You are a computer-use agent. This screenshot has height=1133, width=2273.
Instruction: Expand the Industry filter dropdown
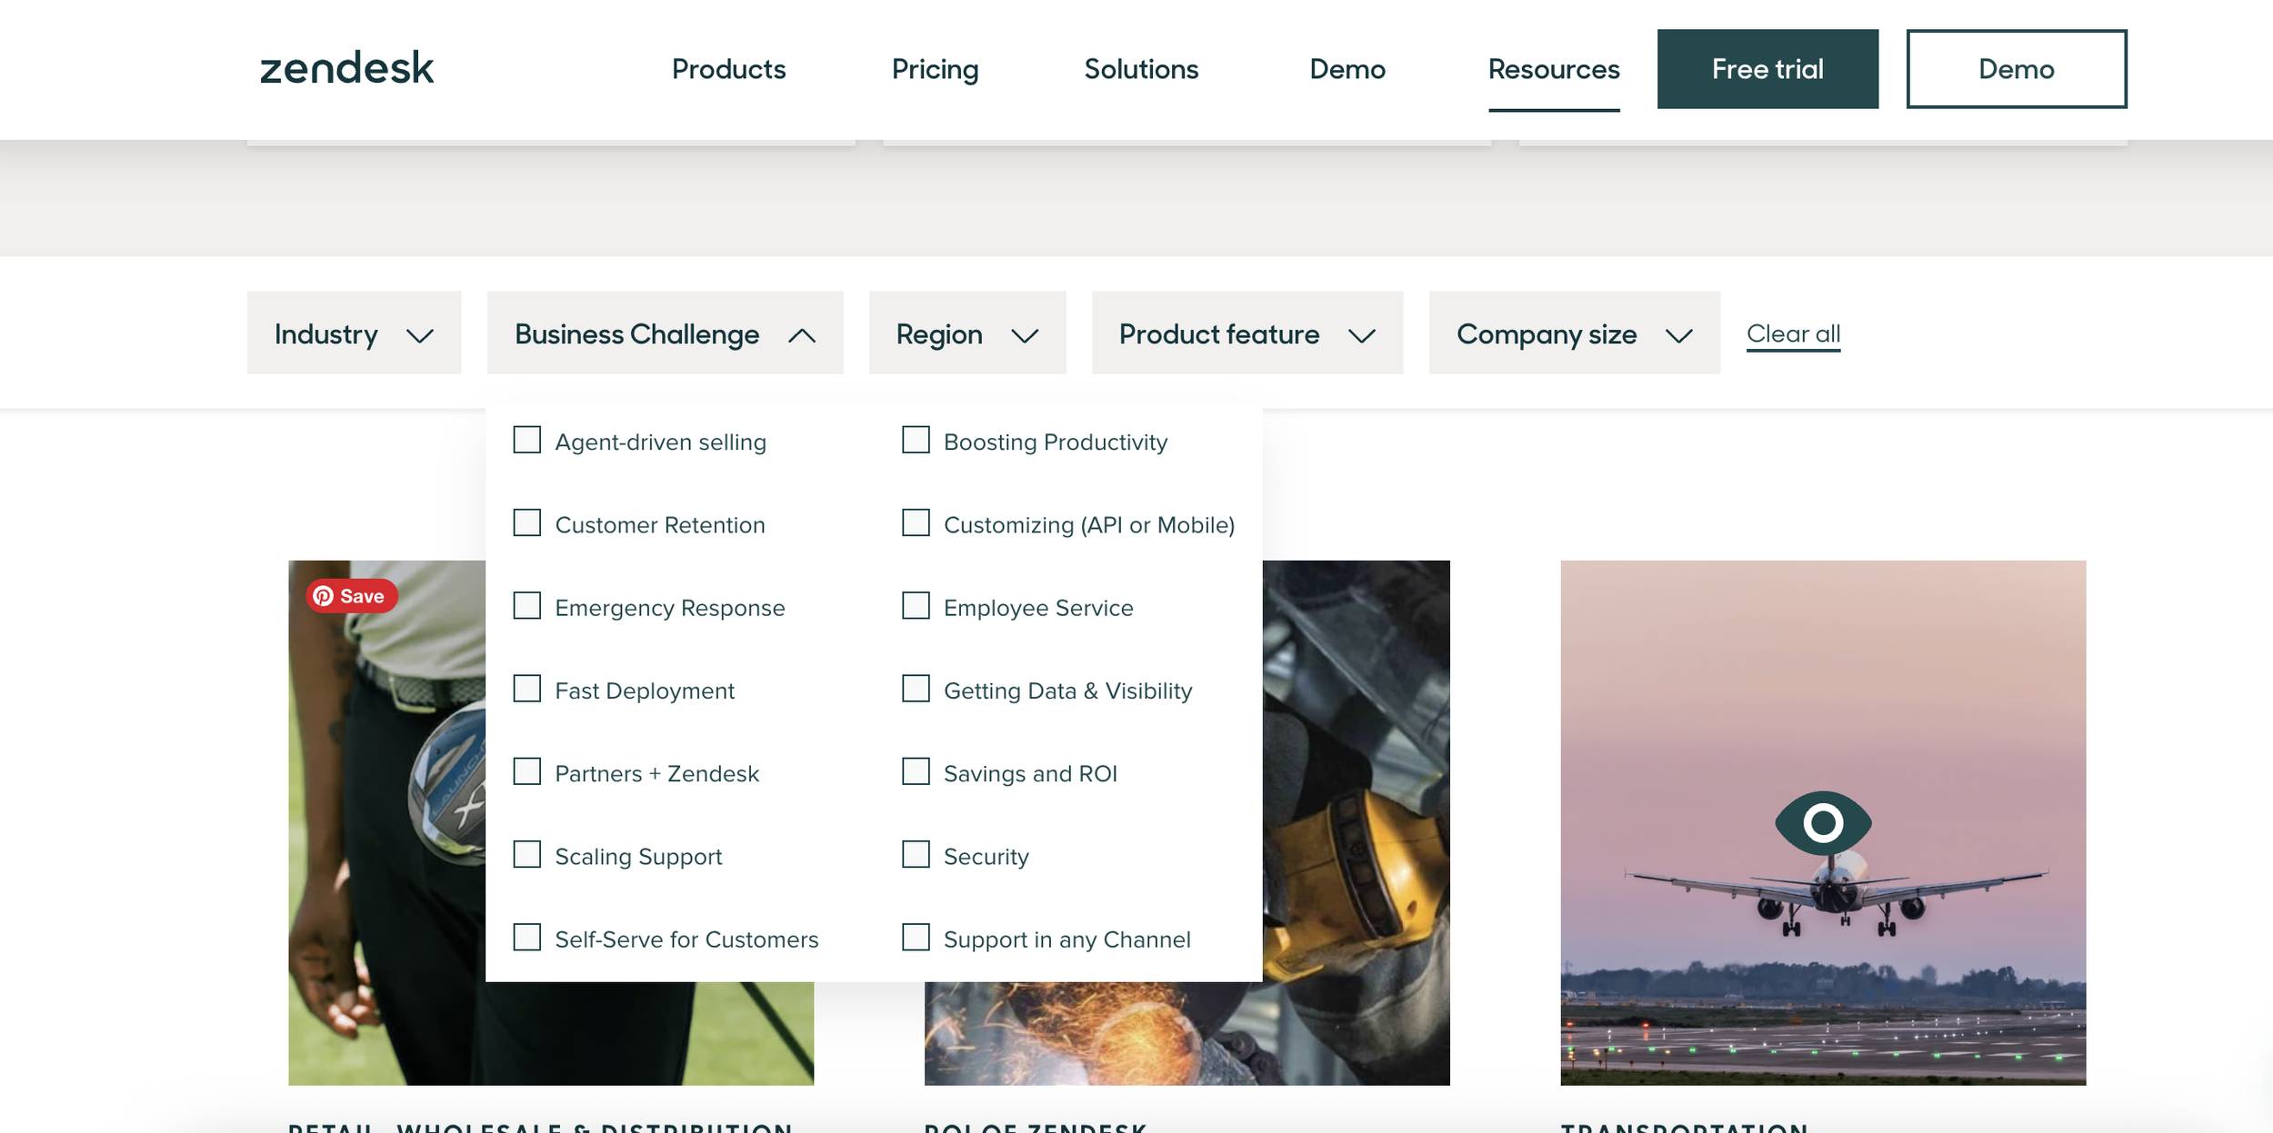tap(354, 333)
